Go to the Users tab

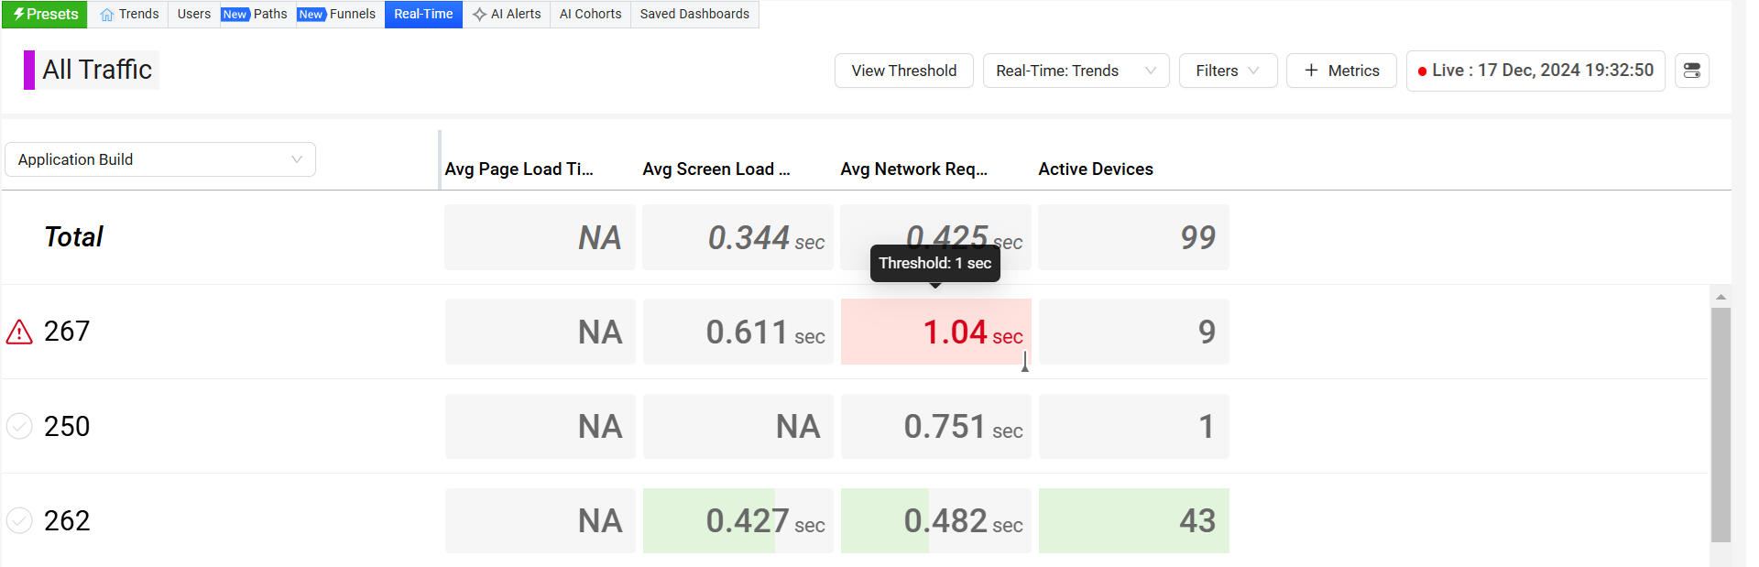(193, 15)
